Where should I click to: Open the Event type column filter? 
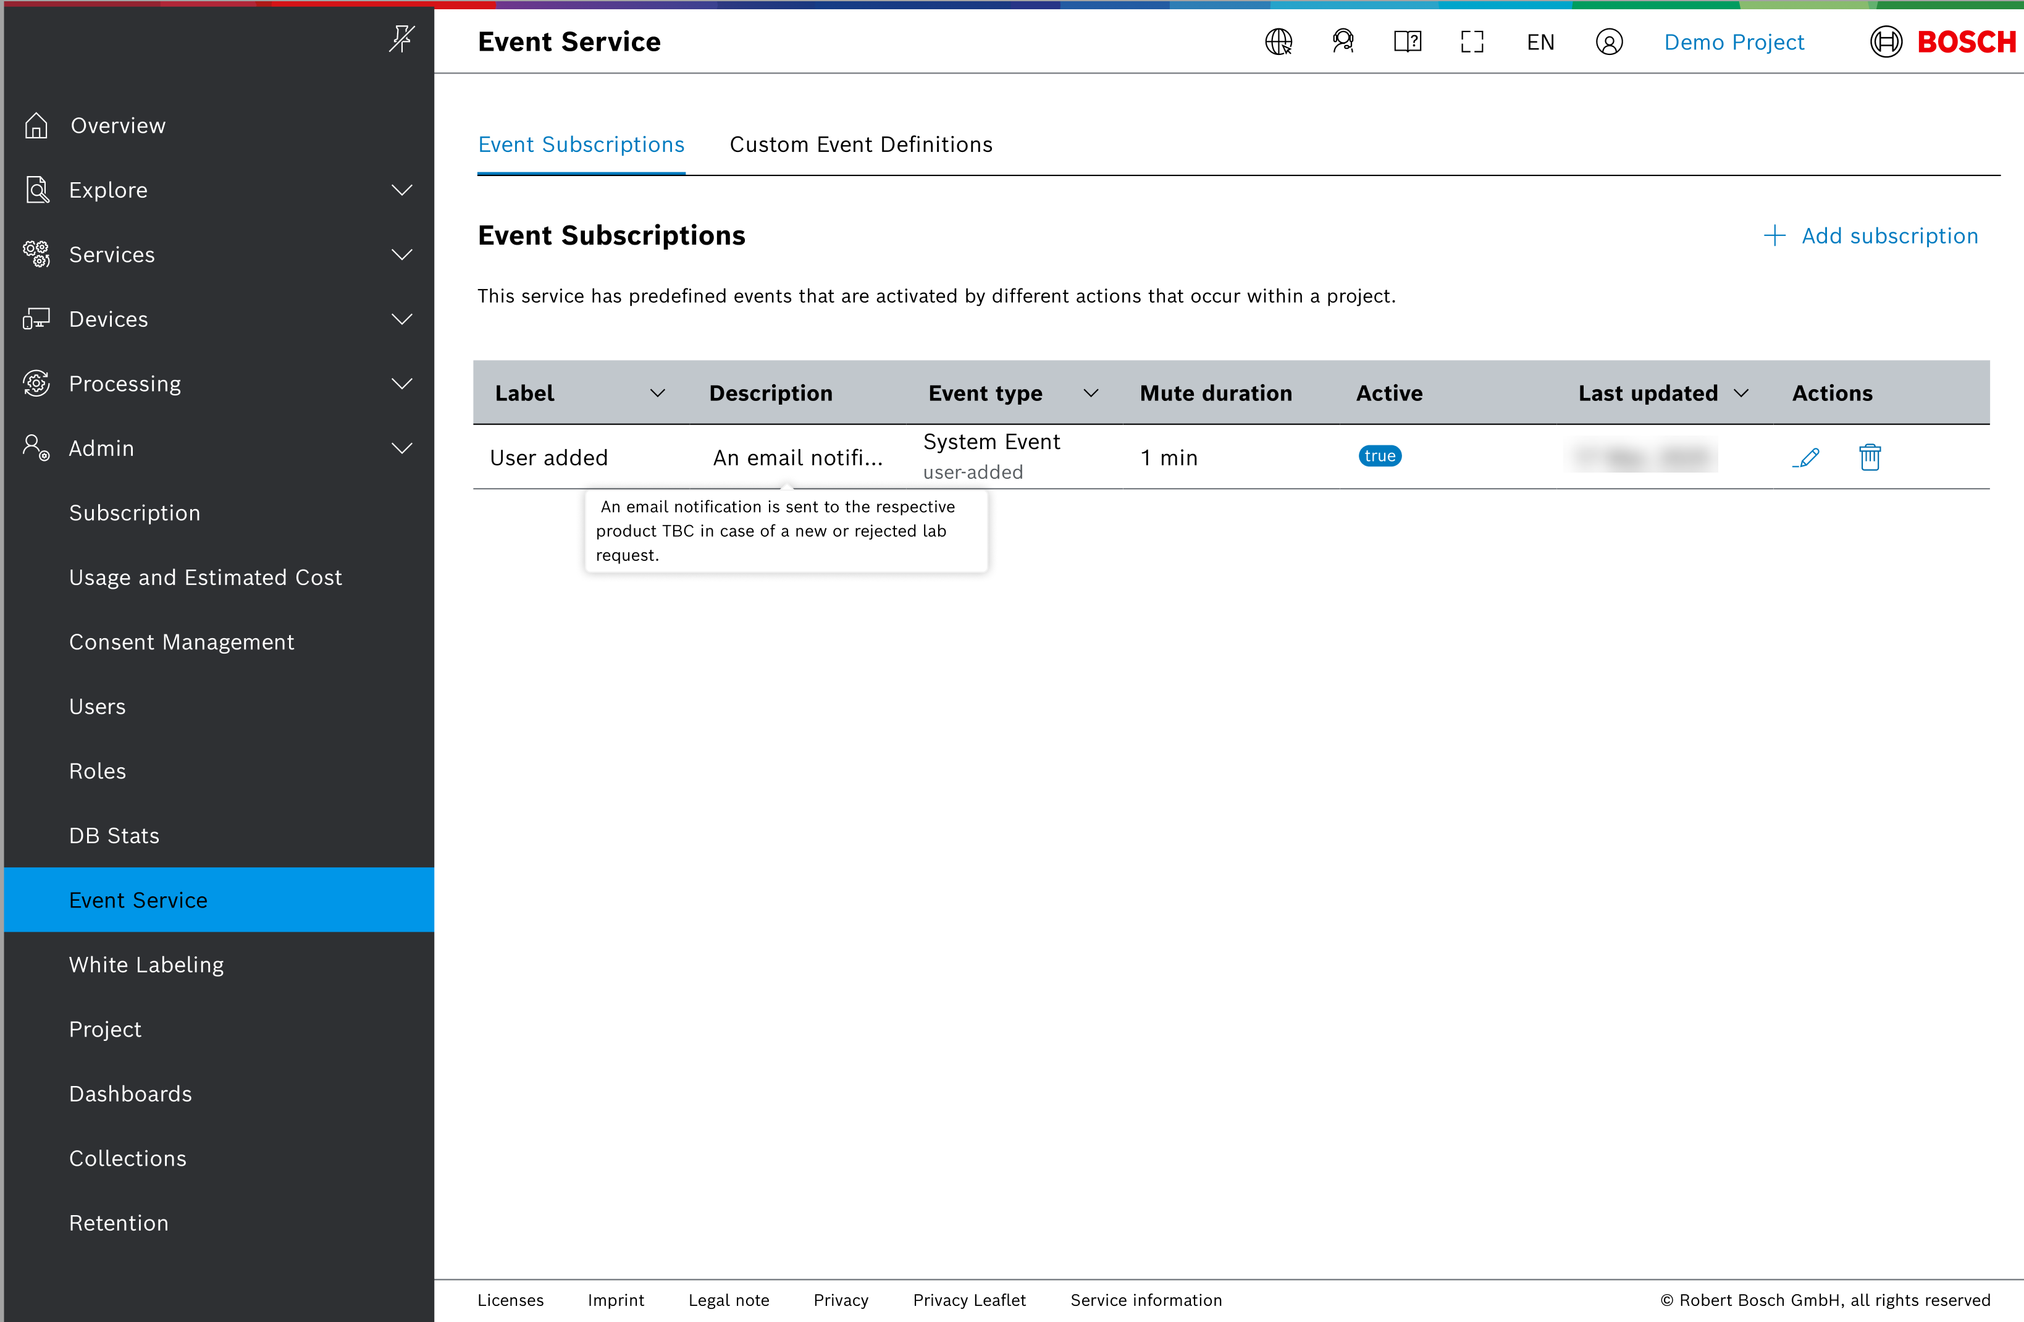point(1090,393)
